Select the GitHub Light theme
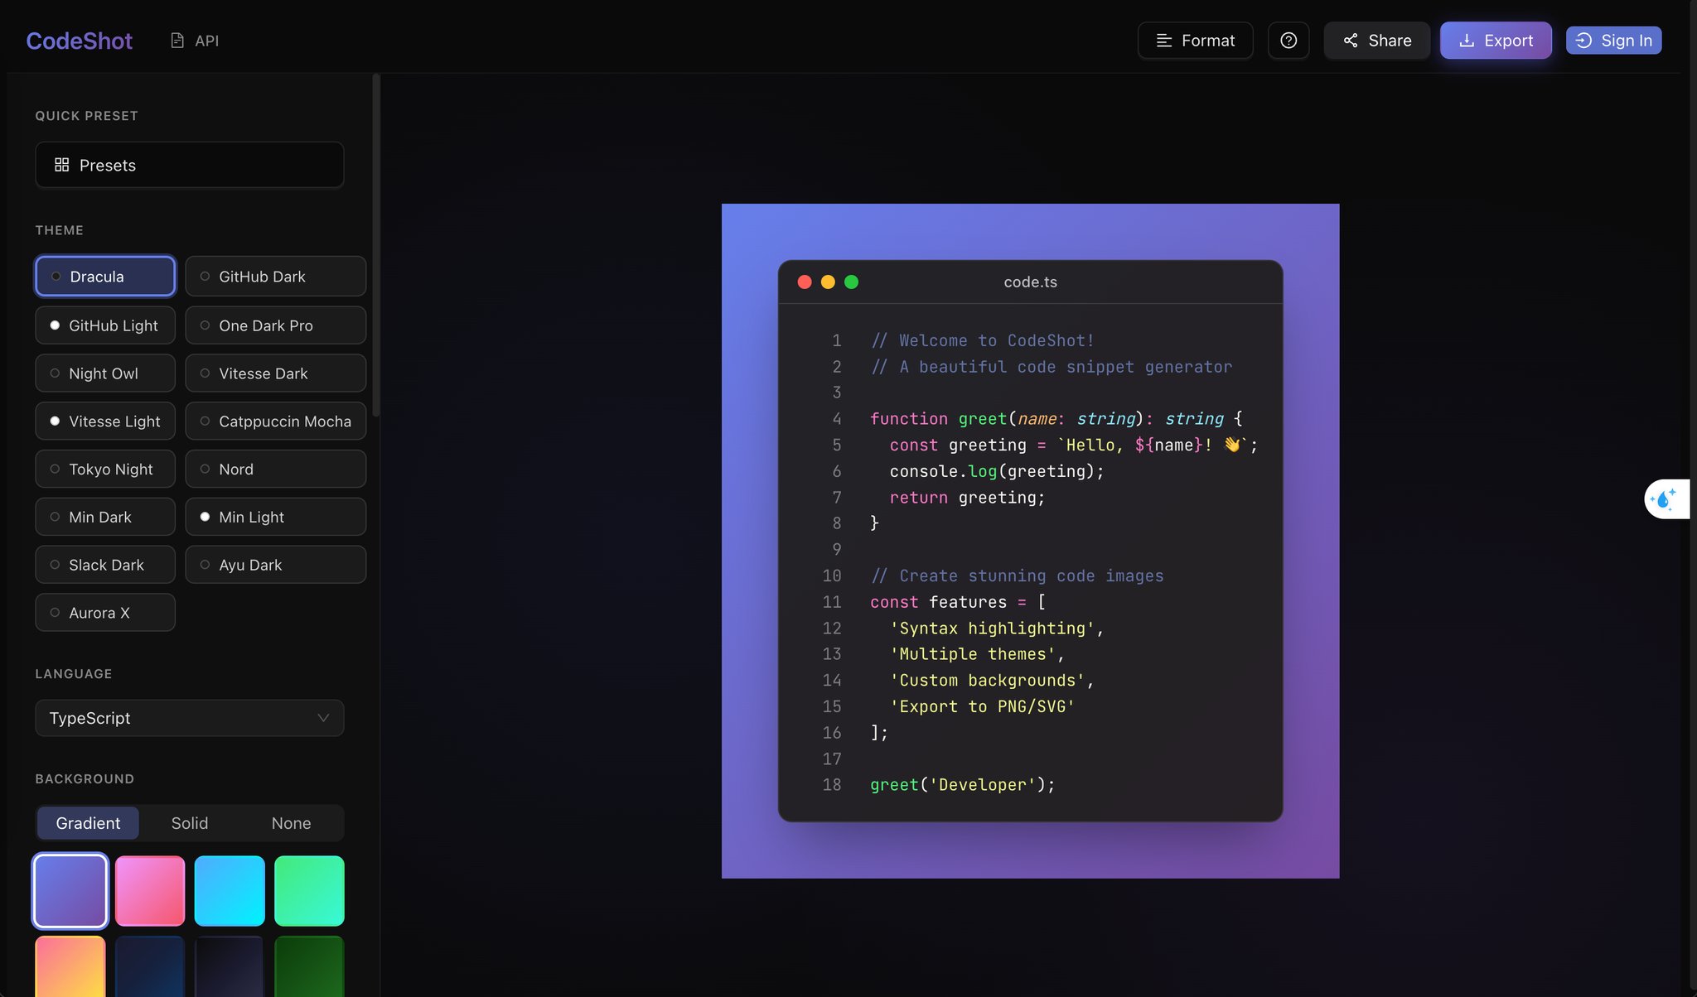Screen dimensions: 1697x997 (105, 325)
